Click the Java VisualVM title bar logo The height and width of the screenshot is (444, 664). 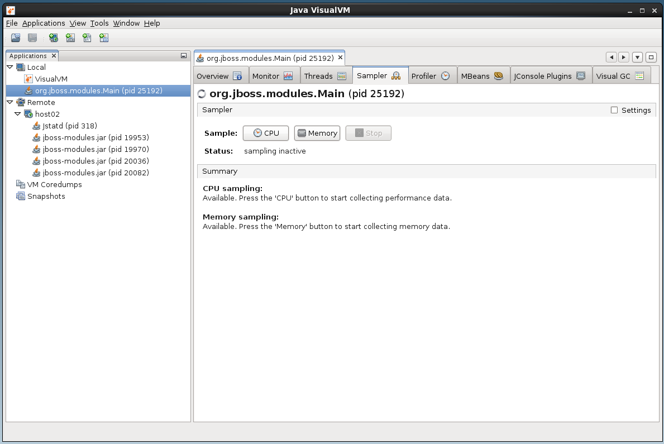coord(11,10)
